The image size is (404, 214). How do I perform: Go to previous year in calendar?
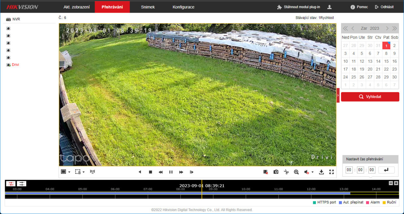tap(345, 28)
